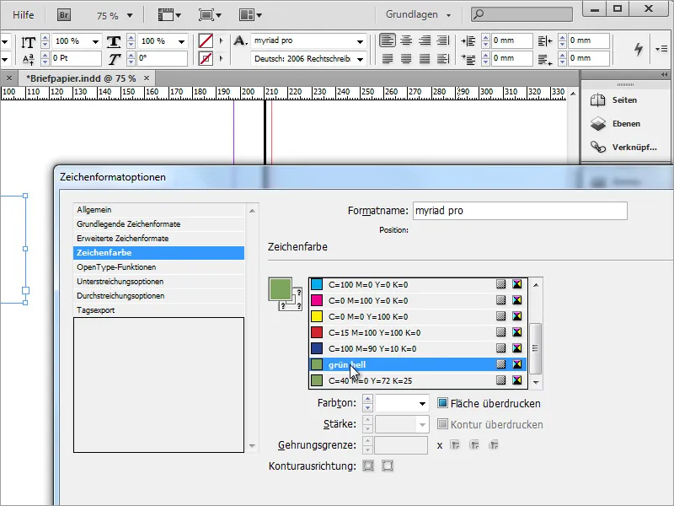Close the Briefpapier.indd document tab

(x=147, y=78)
